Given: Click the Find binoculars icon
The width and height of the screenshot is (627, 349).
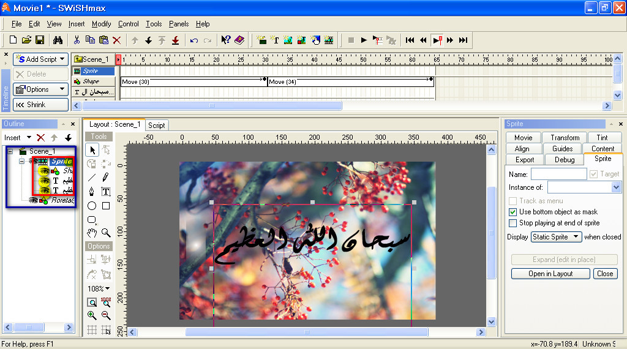Looking at the screenshot, I should click(x=58, y=40).
